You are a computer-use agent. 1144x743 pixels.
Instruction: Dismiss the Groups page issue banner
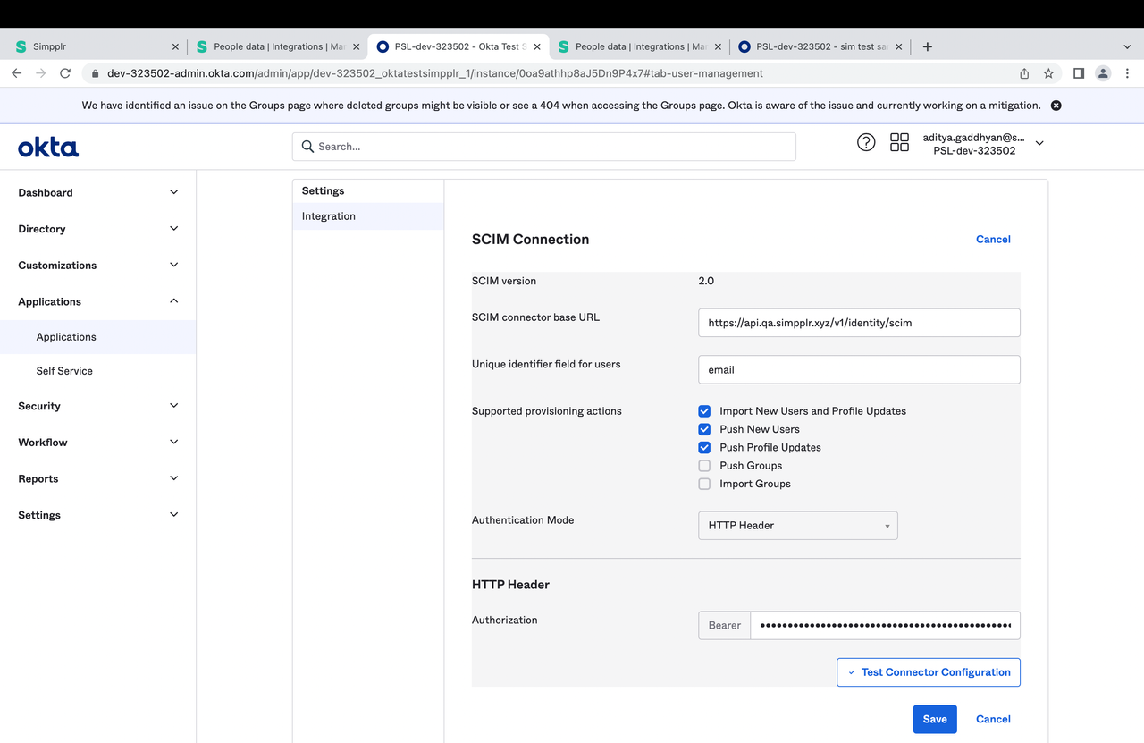tap(1056, 105)
